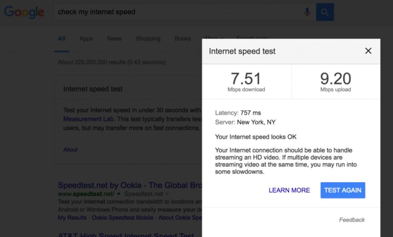Close the Internet speed test panel
The image size is (393, 237).
coord(368,51)
